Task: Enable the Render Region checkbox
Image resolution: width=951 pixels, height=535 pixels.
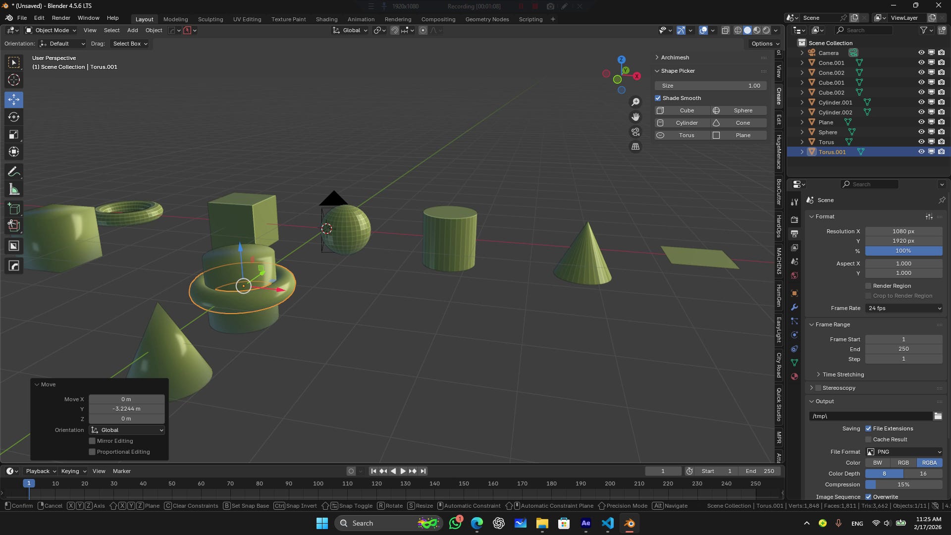Action: click(868, 286)
